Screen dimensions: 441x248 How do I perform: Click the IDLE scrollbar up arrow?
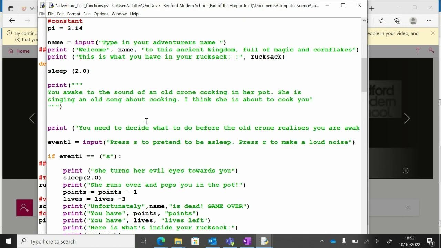(x=365, y=21)
